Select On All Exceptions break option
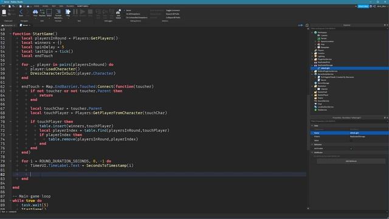 click(x=133, y=14)
